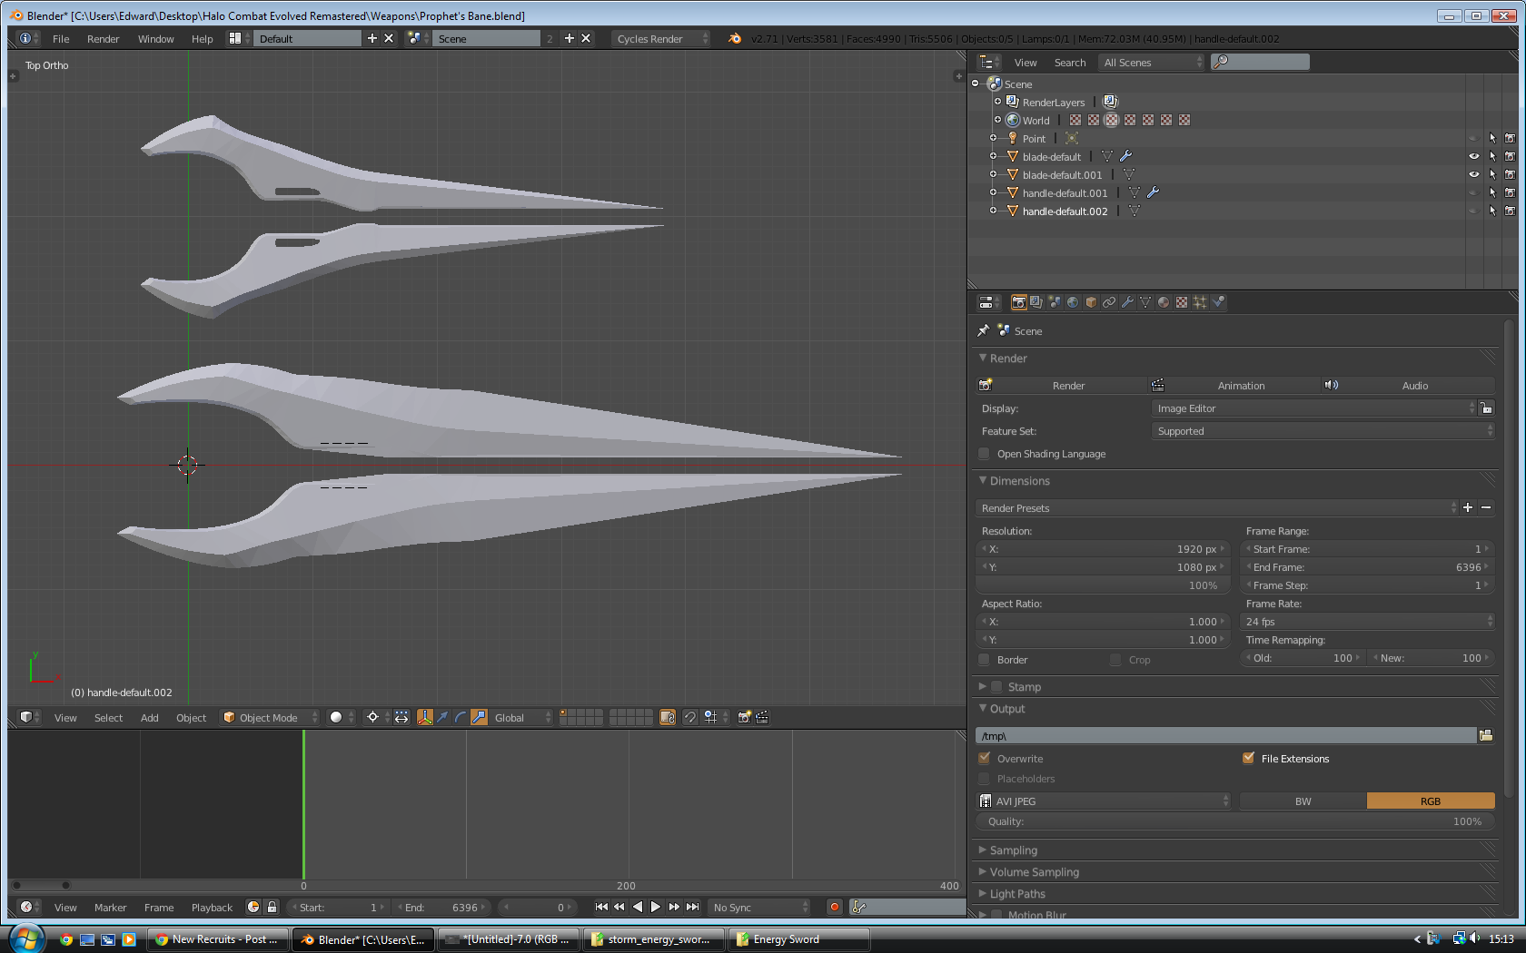Image resolution: width=1526 pixels, height=953 pixels.
Task: Open the Window menu
Action: click(155, 39)
